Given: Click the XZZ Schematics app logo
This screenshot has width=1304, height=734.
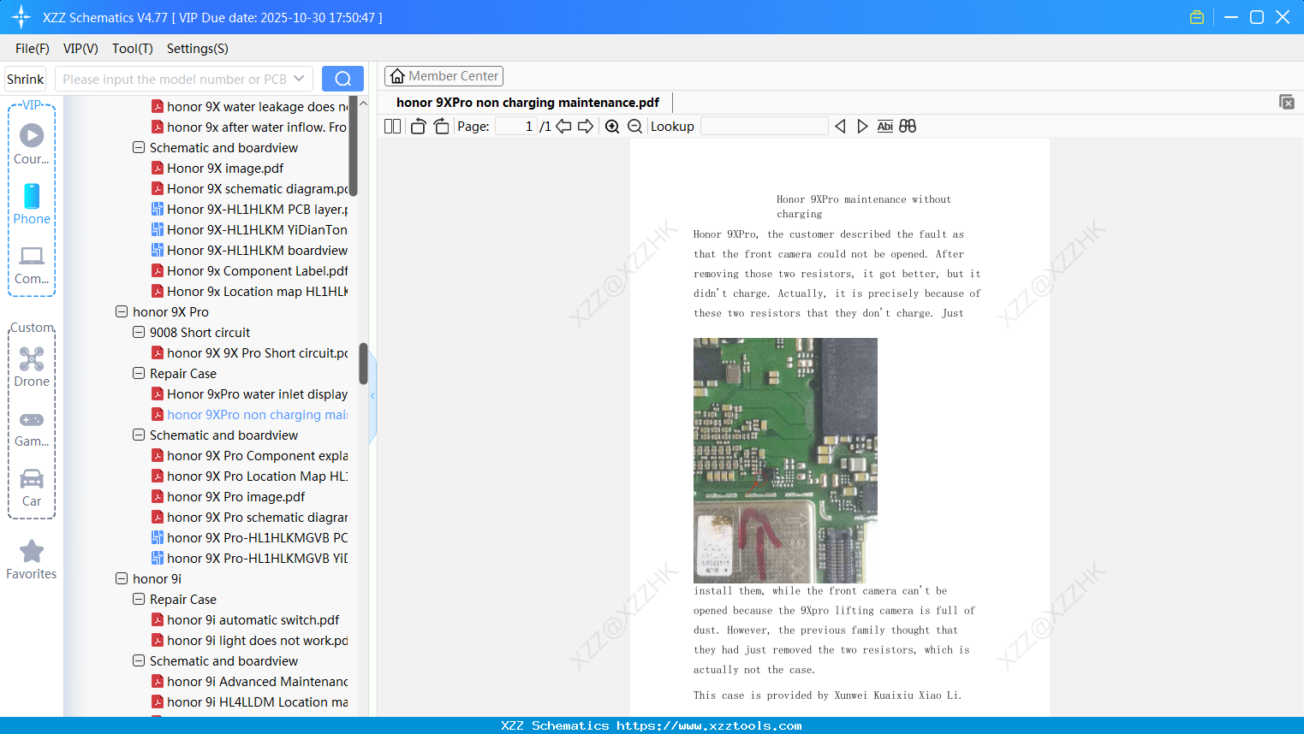Looking at the screenshot, I should click(x=21, y=17).
